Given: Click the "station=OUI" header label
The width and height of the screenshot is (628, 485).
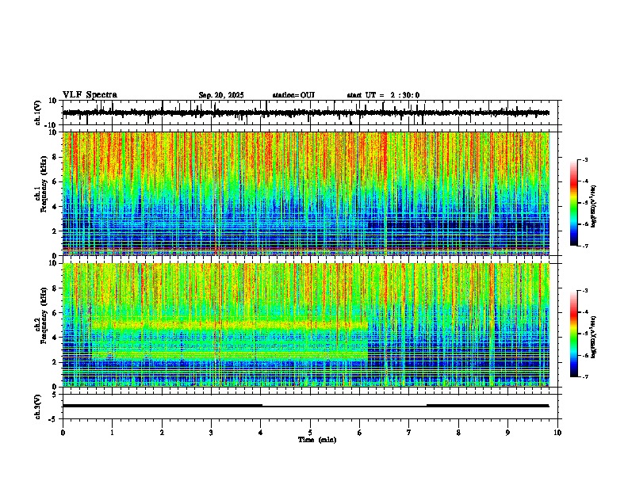Looking at the screenshot, I should point(293,95).
